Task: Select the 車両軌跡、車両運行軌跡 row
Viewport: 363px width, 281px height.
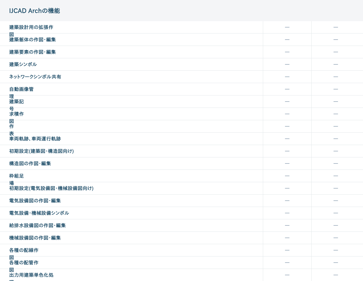Action: (x=35, y=139)
